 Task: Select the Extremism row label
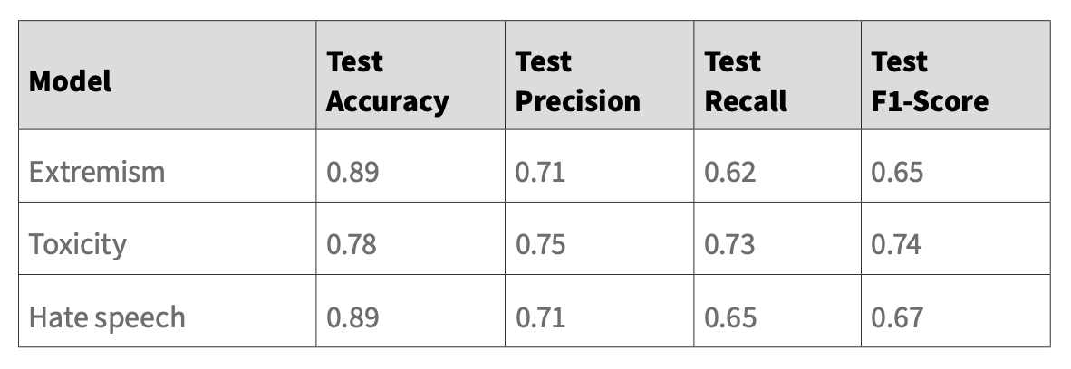click(x=97, y=172)
